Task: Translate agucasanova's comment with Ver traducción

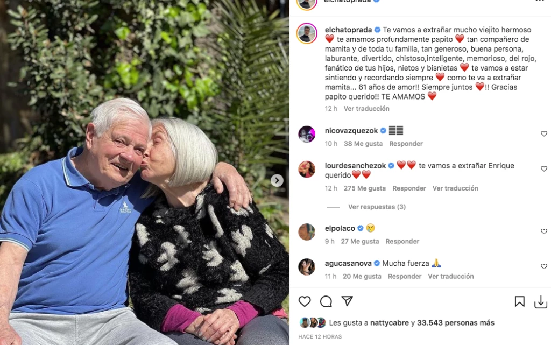Action: point(451,277)
